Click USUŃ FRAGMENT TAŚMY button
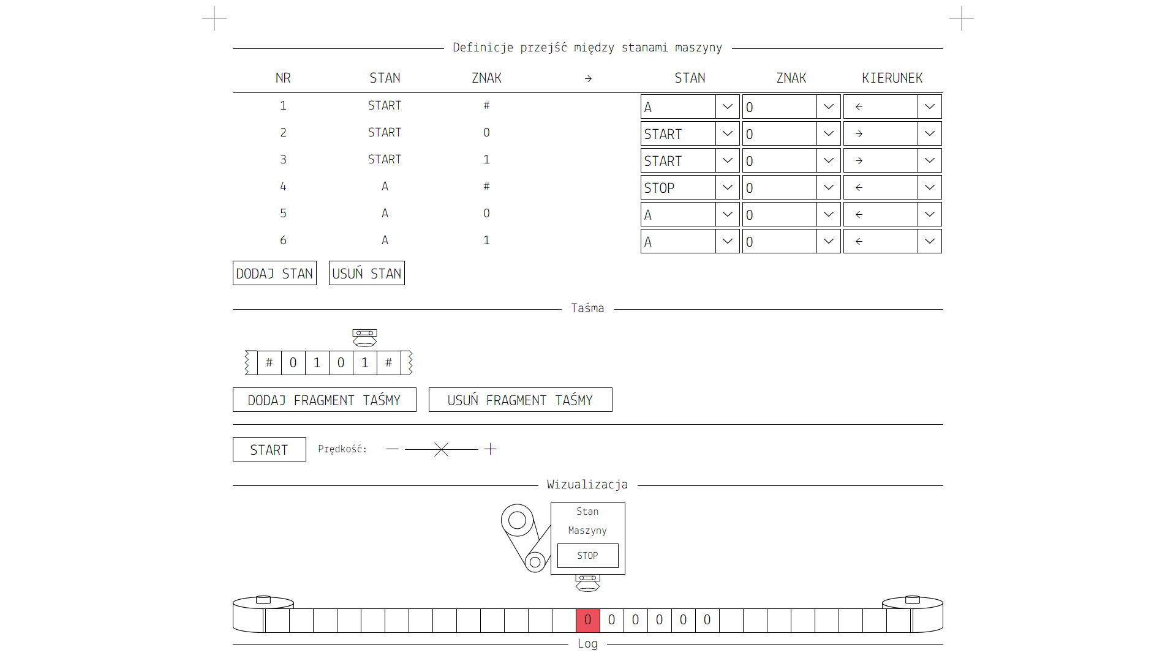The width and height of the screenshot is (1176, 661). click(520, 400)
